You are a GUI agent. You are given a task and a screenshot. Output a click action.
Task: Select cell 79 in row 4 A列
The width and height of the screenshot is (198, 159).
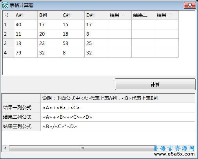point(25,53)
